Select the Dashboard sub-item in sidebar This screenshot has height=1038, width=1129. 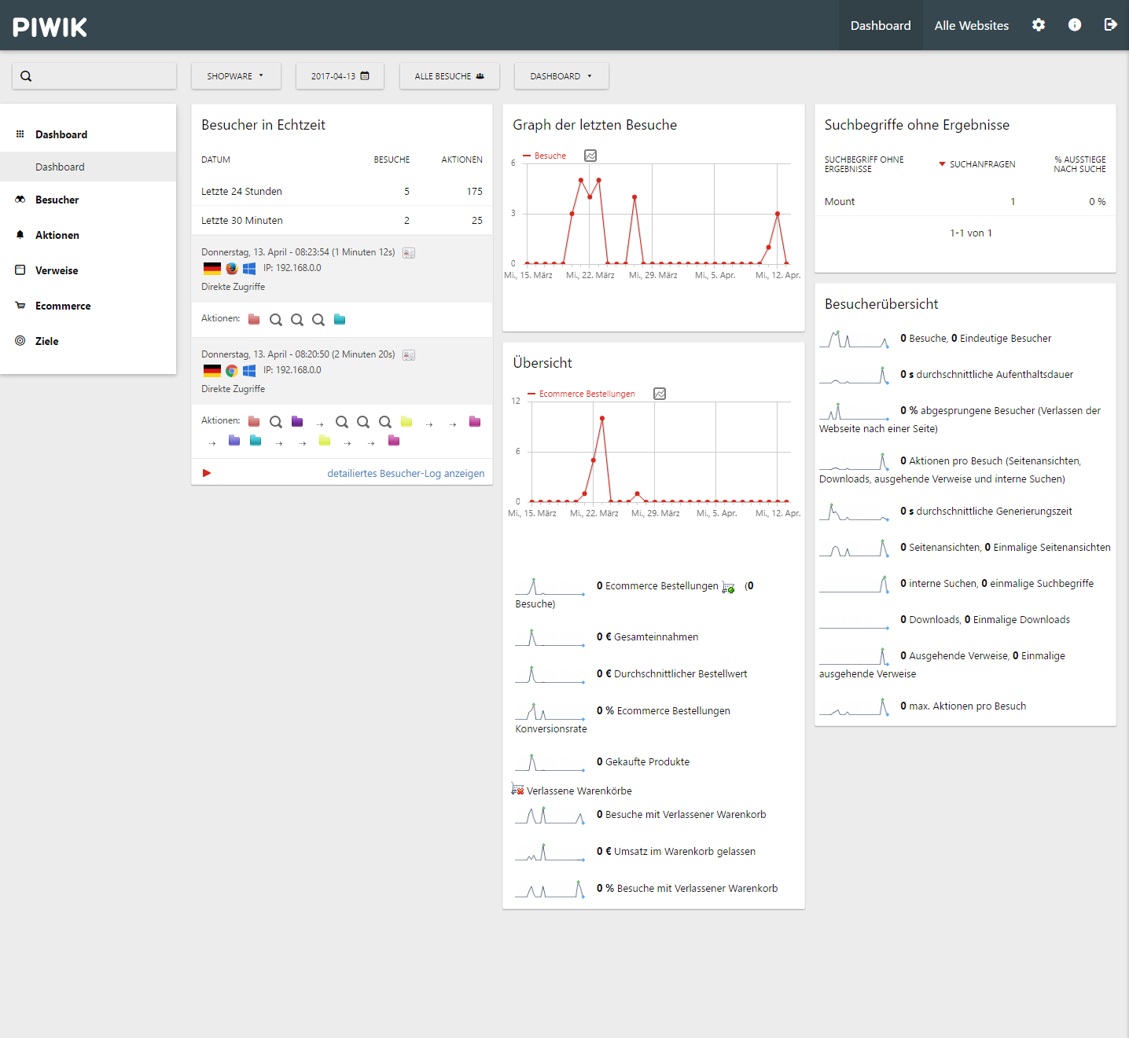tap(88, 167)
